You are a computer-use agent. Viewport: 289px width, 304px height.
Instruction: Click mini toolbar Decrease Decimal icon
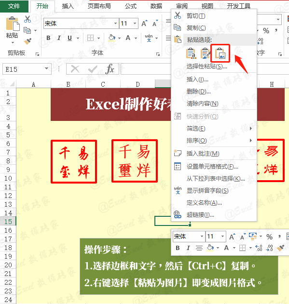point(270,248)
